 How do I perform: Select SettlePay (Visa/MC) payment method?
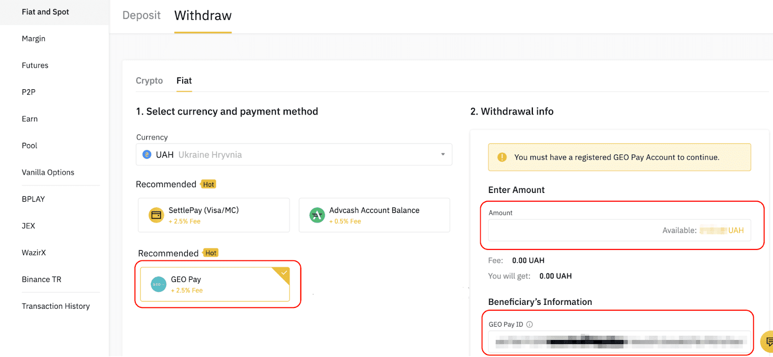(214, 215)
